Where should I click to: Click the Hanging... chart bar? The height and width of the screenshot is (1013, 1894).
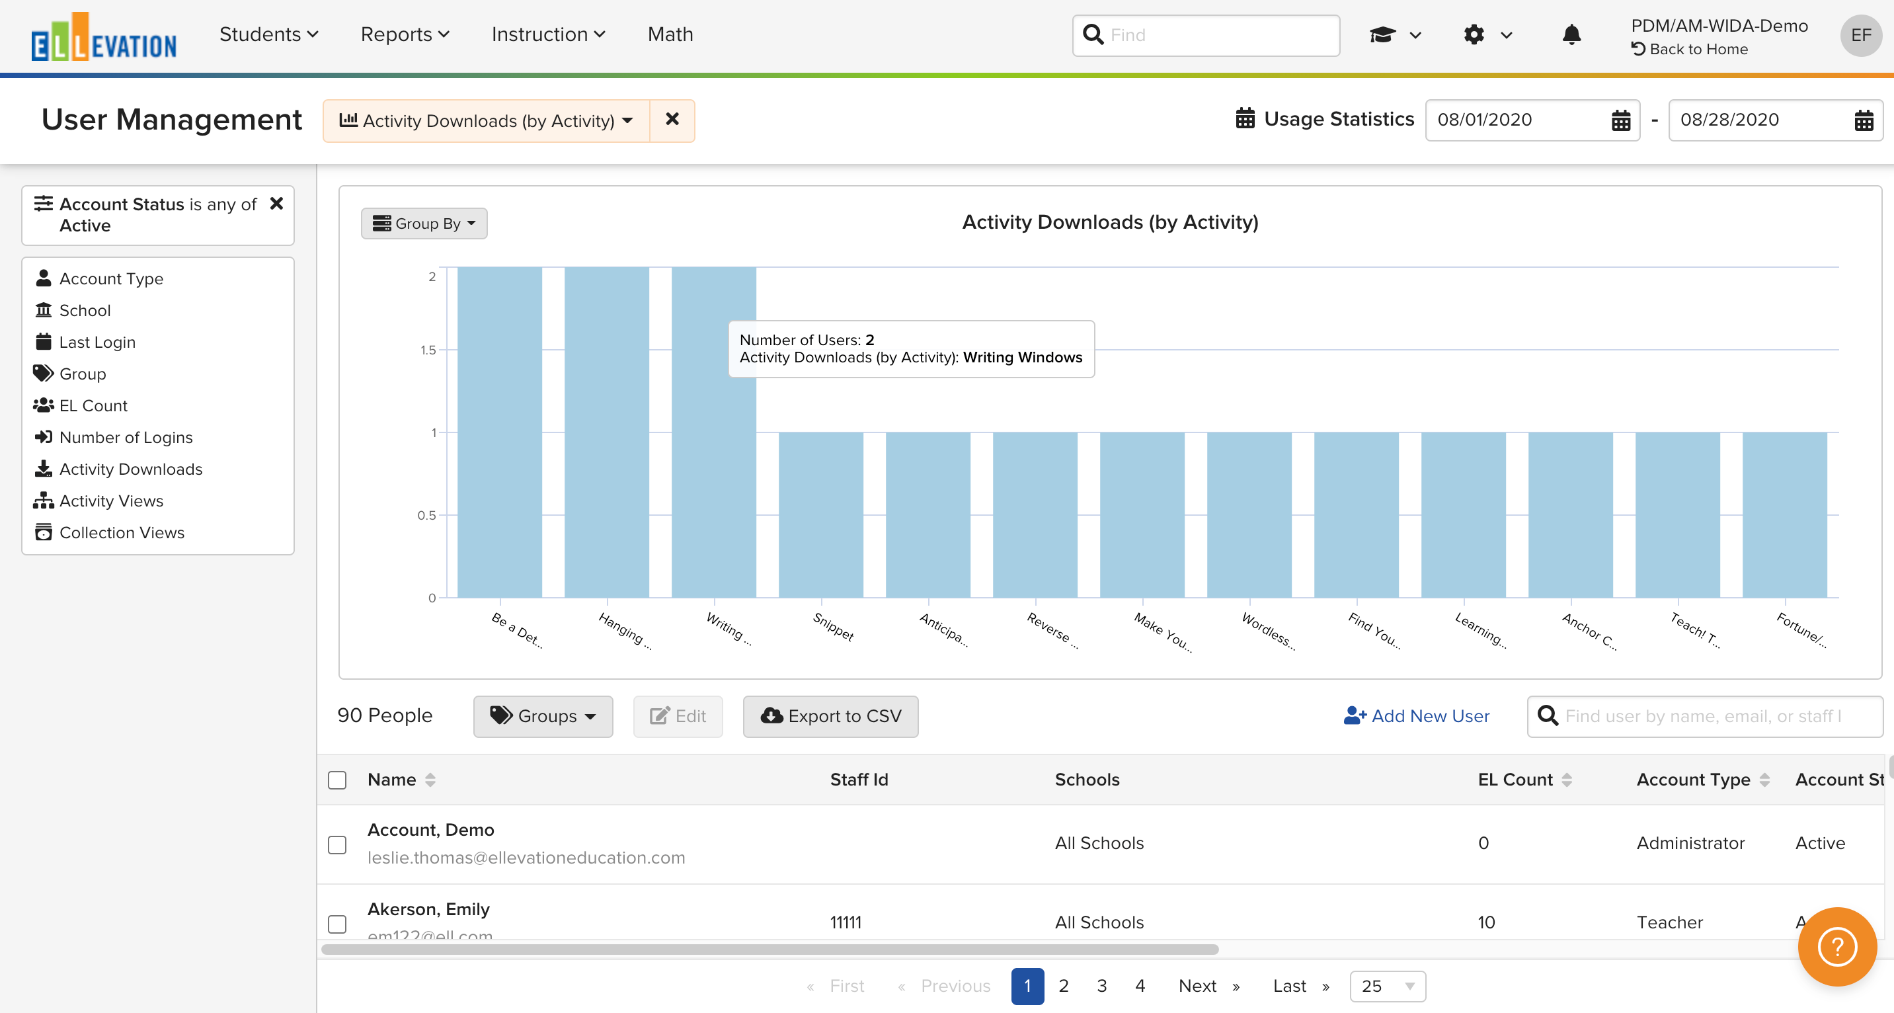point(607,432)
